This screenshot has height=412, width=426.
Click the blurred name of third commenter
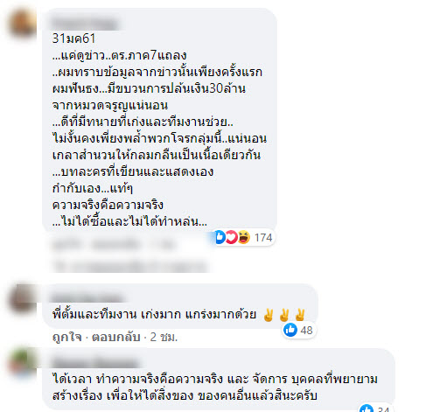[x=95, y=363]
